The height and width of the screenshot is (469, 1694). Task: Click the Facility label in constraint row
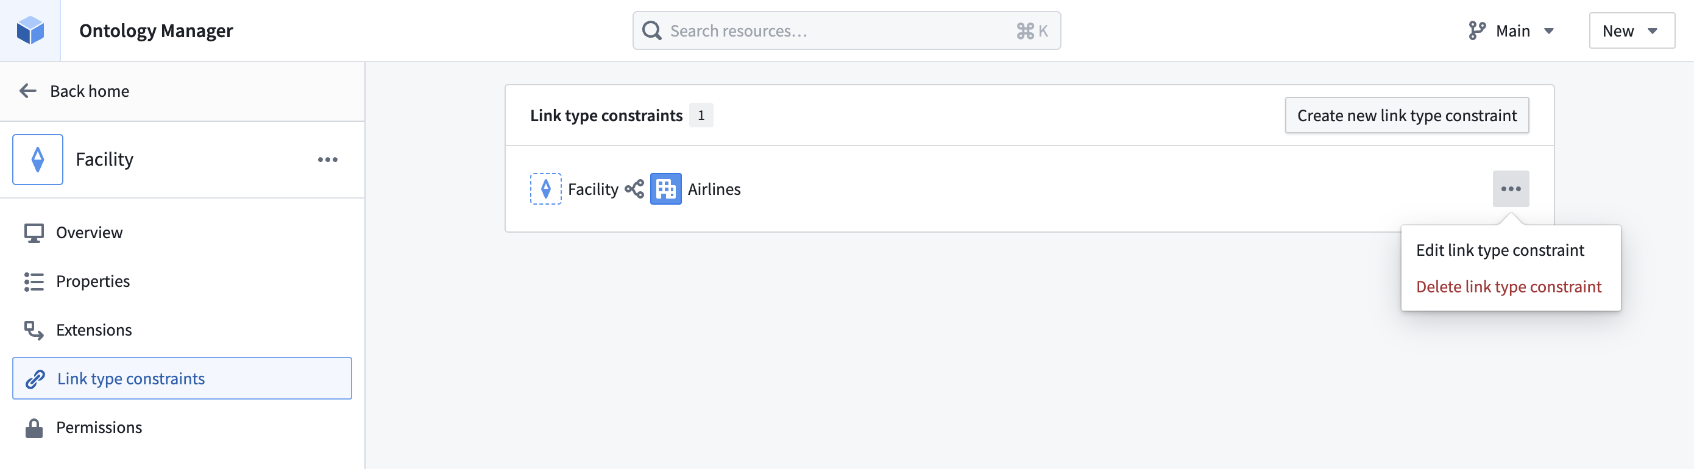(x=593, y=189)
